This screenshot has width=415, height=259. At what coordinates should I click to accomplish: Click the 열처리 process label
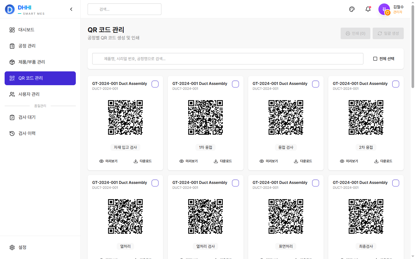(x=125, y=246)
